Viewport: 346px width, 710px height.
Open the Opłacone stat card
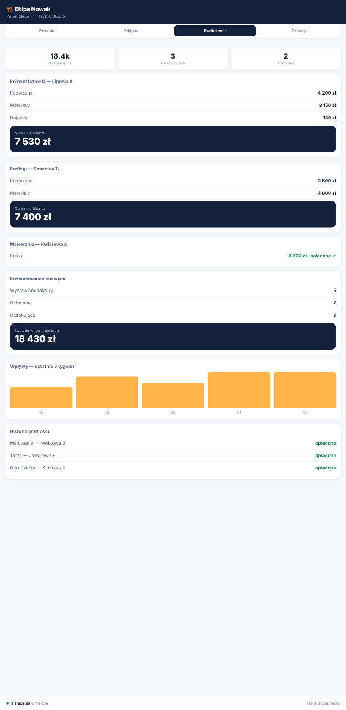(286, 59)
